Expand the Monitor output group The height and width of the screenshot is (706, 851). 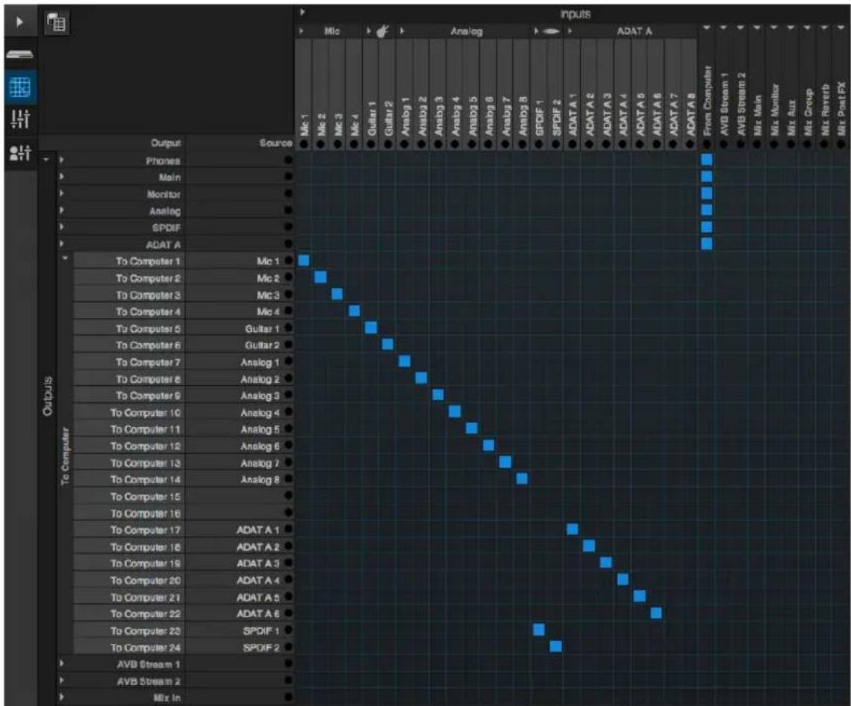tap(62, 193)
